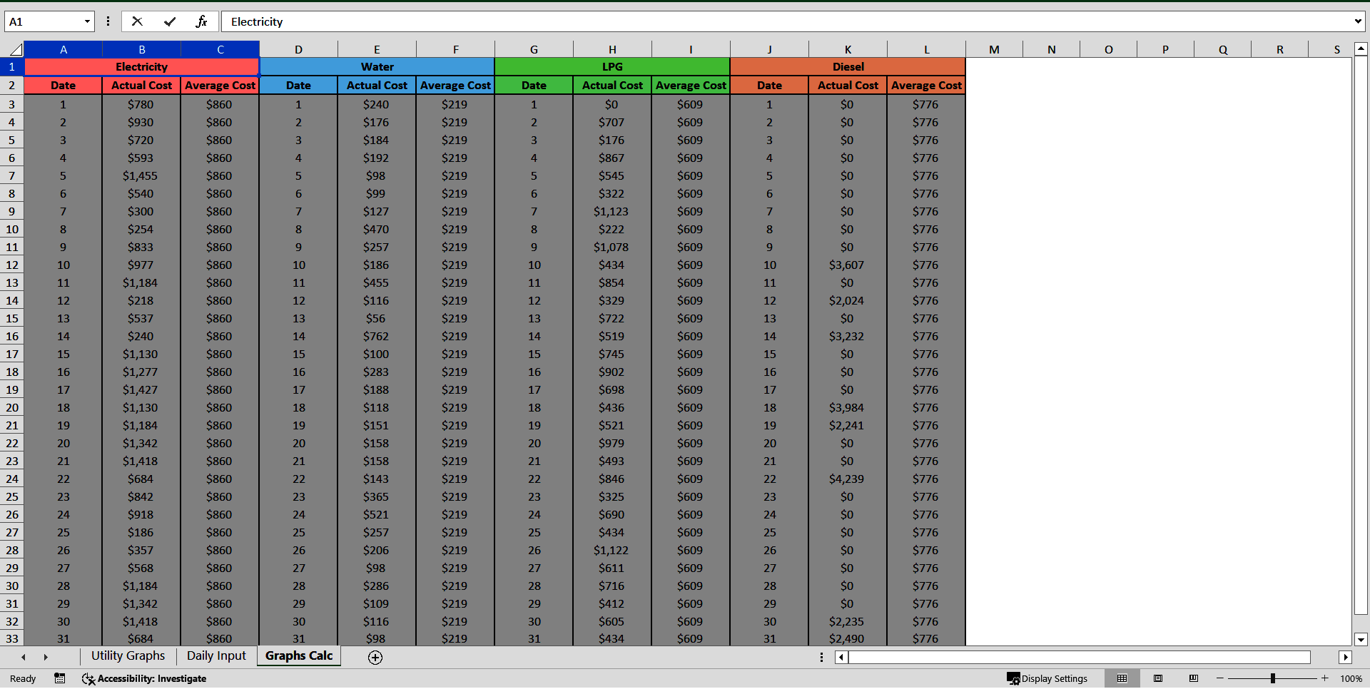Confirm entry with the checkmark icon
Screen dimensions: 1370x689
(x=170, y=21)
